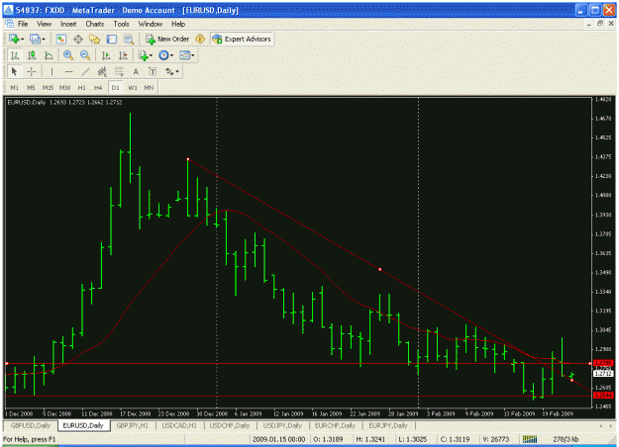This screenshot has height=447, width=619.
Task: Launch MetaEditor via yellow diamond icon
Action: [200, 39]
